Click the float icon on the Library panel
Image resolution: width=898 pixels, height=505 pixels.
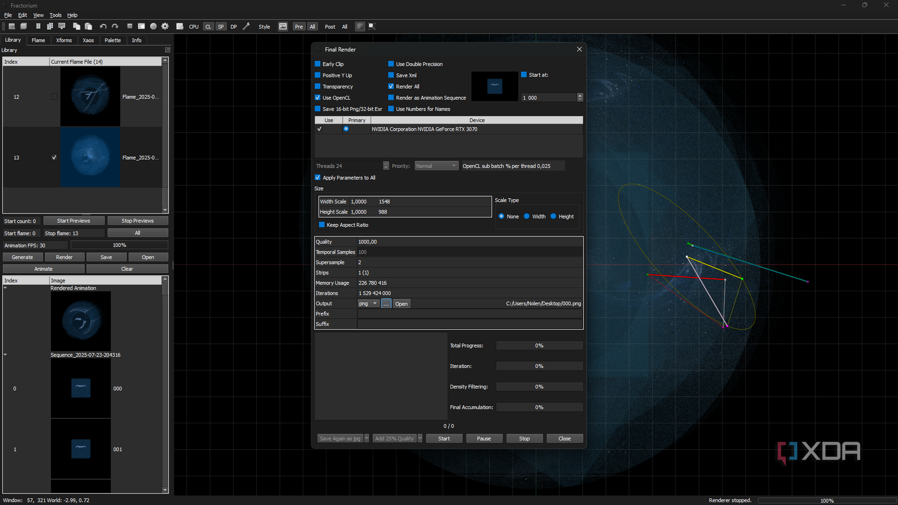coord(168,50)
